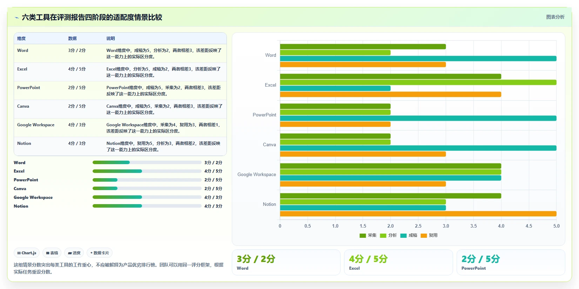Open the 2分 / 5分 PowerPoint data card
This screenshot has width=579, height=289.
pos(511,262)
